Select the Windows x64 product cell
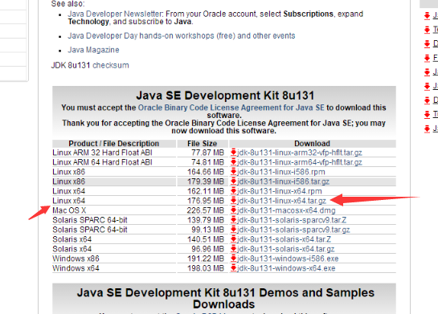The width and height of the screenshot is (438, 314). click(114, 268)
